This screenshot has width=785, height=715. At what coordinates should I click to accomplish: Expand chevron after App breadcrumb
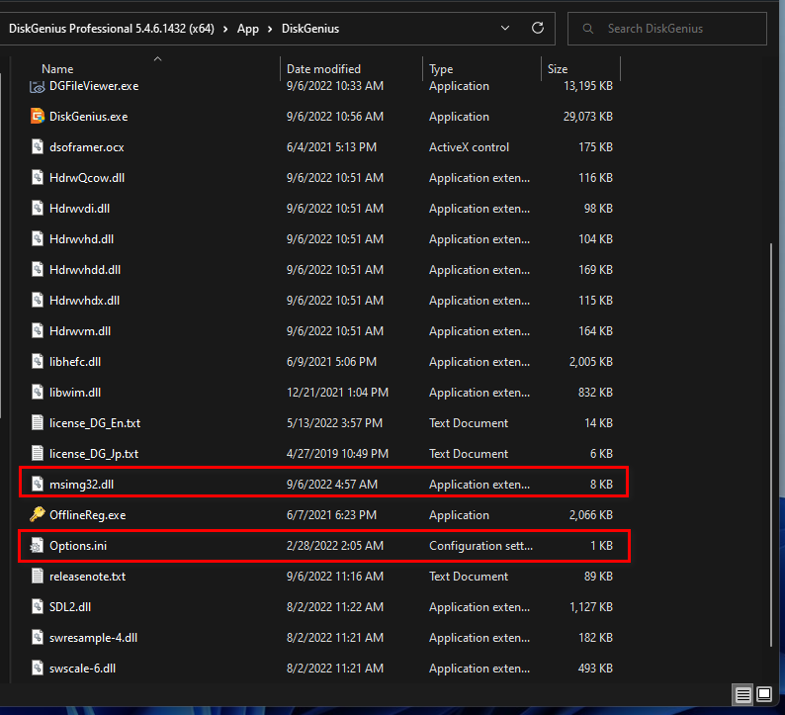click(x=270, y=29)
